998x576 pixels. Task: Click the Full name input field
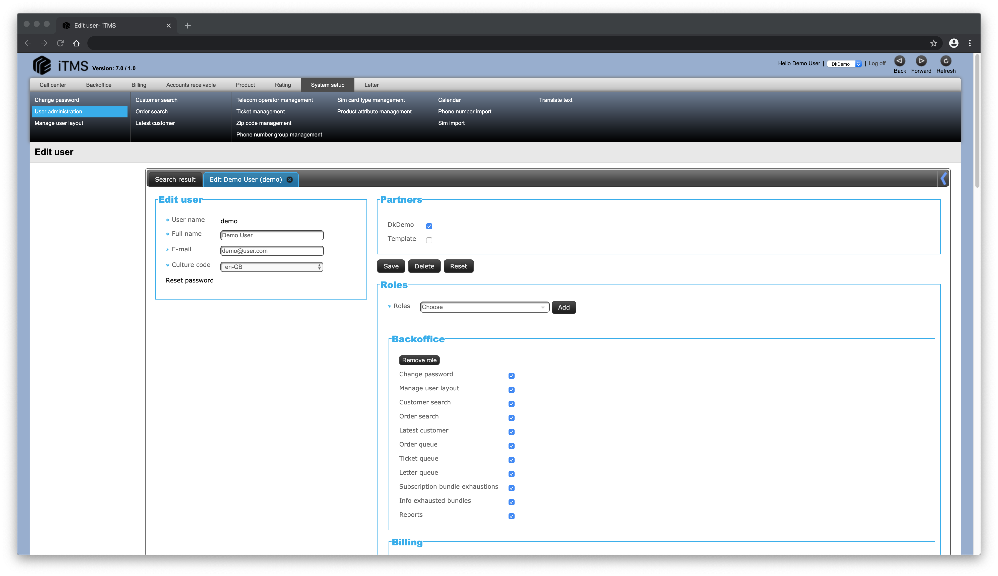point(271,235)
